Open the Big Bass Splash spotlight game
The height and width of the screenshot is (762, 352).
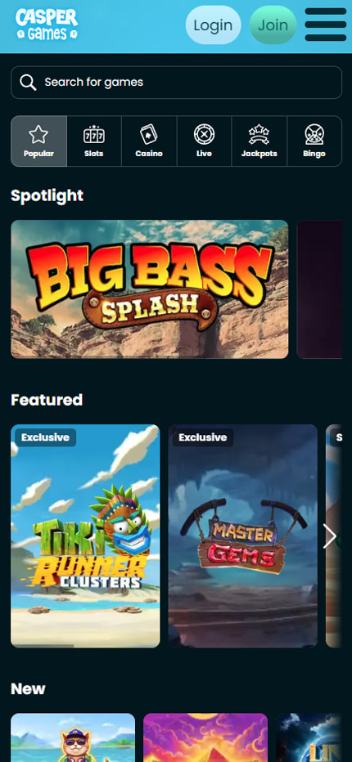click(150, 289)
